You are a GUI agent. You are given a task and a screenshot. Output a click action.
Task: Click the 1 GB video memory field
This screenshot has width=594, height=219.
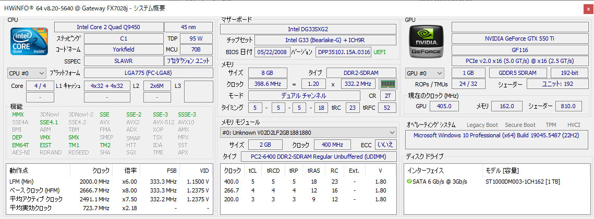coord(469,73)
